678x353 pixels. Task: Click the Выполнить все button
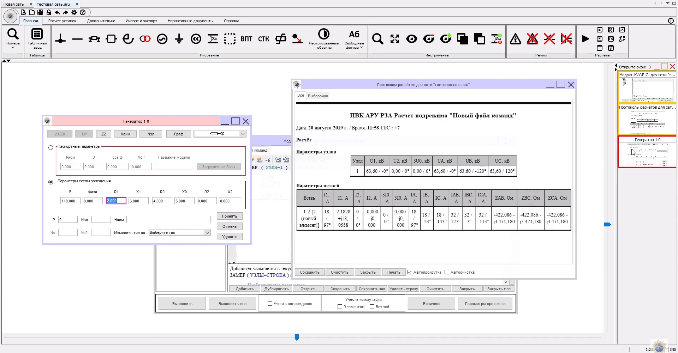[x=232, y=304]
